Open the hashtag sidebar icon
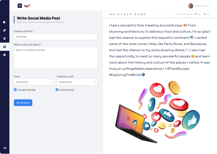The image size is (217, 154). [5, 38]
